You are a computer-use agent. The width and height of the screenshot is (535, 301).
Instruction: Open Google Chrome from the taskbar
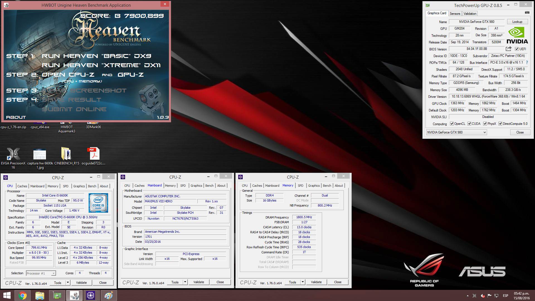coord(23,295)
